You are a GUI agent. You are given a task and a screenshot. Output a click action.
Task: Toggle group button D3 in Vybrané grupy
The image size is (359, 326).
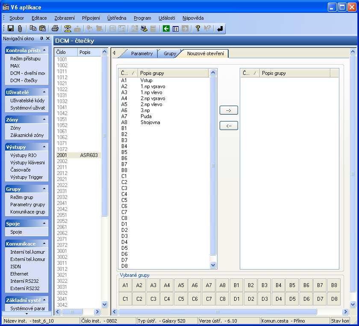(265, 299)
